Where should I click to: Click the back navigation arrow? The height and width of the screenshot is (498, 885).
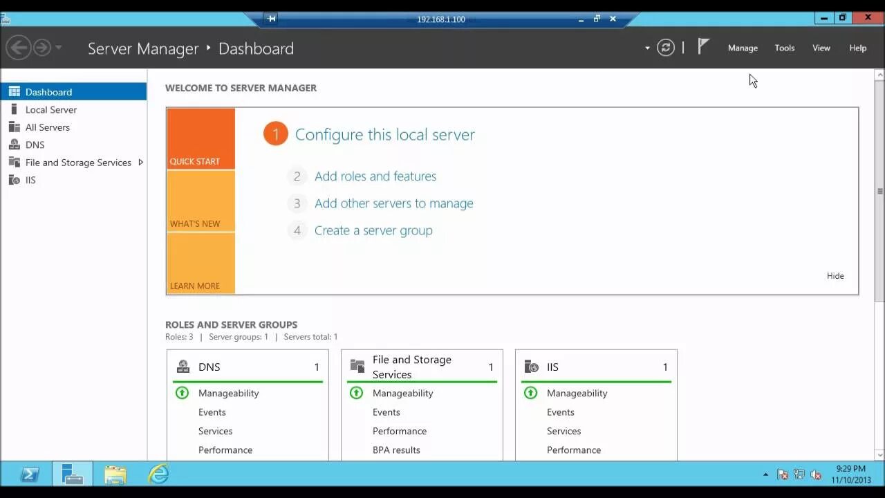point(19,48)
